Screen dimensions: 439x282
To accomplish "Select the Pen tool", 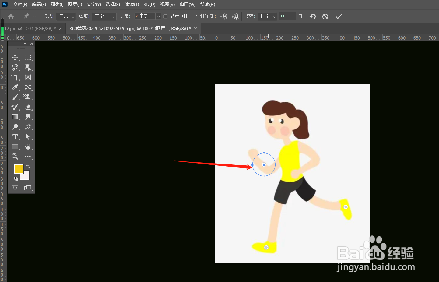I will click(28, 127).
